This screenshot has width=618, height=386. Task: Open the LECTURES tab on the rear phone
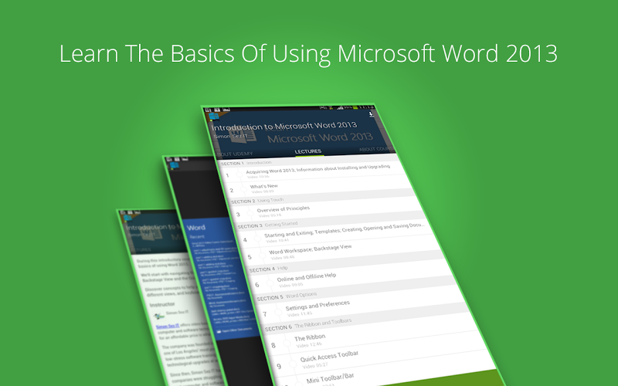[x=141, y=249]
